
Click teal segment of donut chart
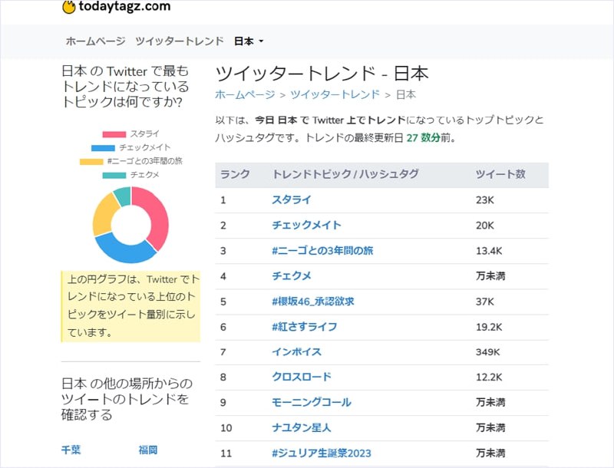pos(123,196)
